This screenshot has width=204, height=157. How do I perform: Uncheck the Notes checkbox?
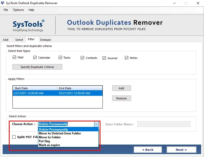(x=126, y=58)
